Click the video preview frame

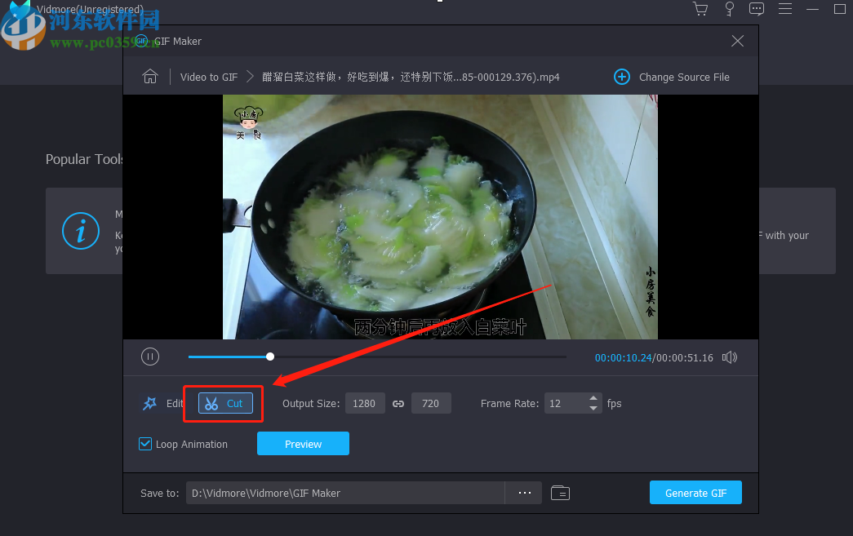coord(440,217)
